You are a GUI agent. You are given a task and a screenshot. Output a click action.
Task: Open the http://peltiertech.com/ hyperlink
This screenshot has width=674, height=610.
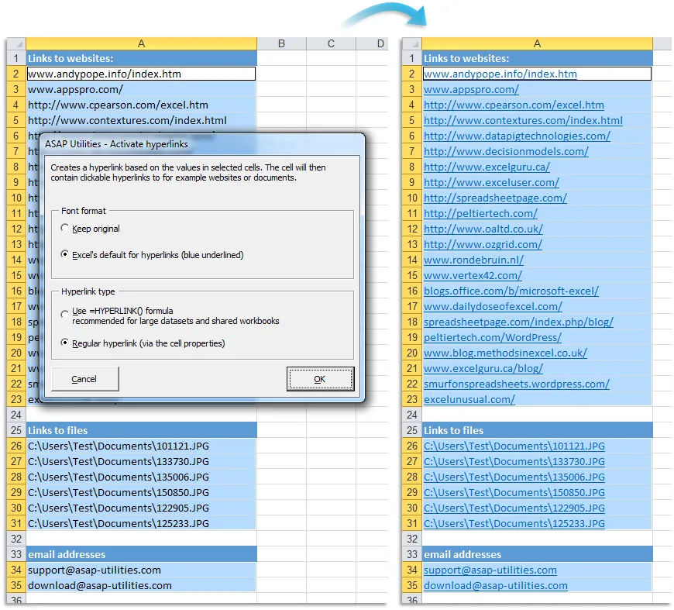pos(480,213)
